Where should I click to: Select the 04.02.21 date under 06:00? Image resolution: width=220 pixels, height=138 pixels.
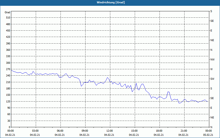click(x=59, y=135)
